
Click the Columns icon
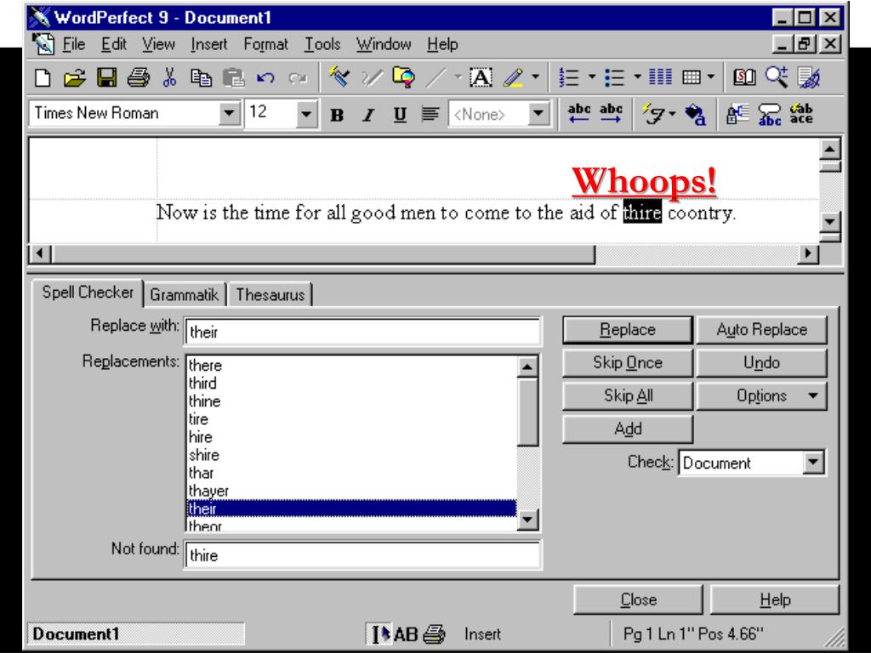pyautogui.click(x=660, y=77)
